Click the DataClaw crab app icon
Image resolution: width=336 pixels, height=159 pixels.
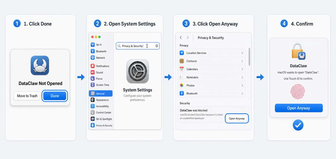coord(40,65)
